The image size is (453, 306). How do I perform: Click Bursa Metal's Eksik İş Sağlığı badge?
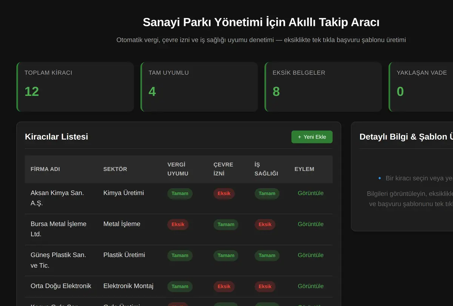pos(265,225)
